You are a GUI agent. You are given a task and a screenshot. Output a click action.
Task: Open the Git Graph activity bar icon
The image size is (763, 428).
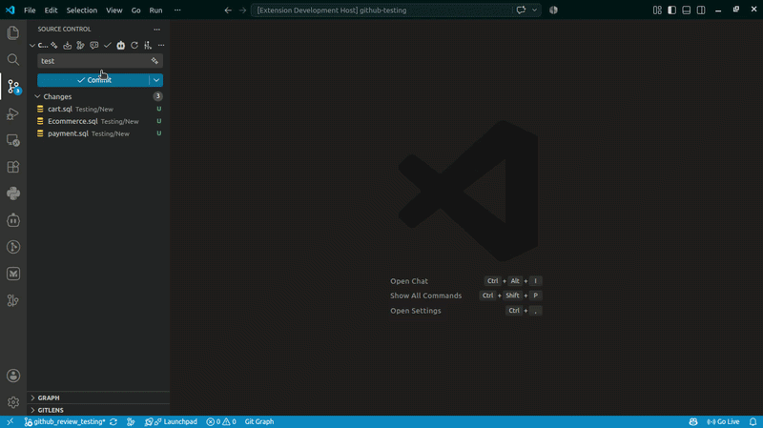[x=13, y=247]
